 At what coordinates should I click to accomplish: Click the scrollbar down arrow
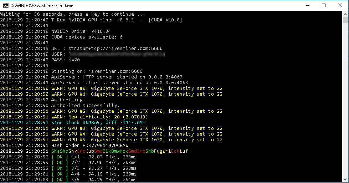pyautogui.click(x=345, y=179)
